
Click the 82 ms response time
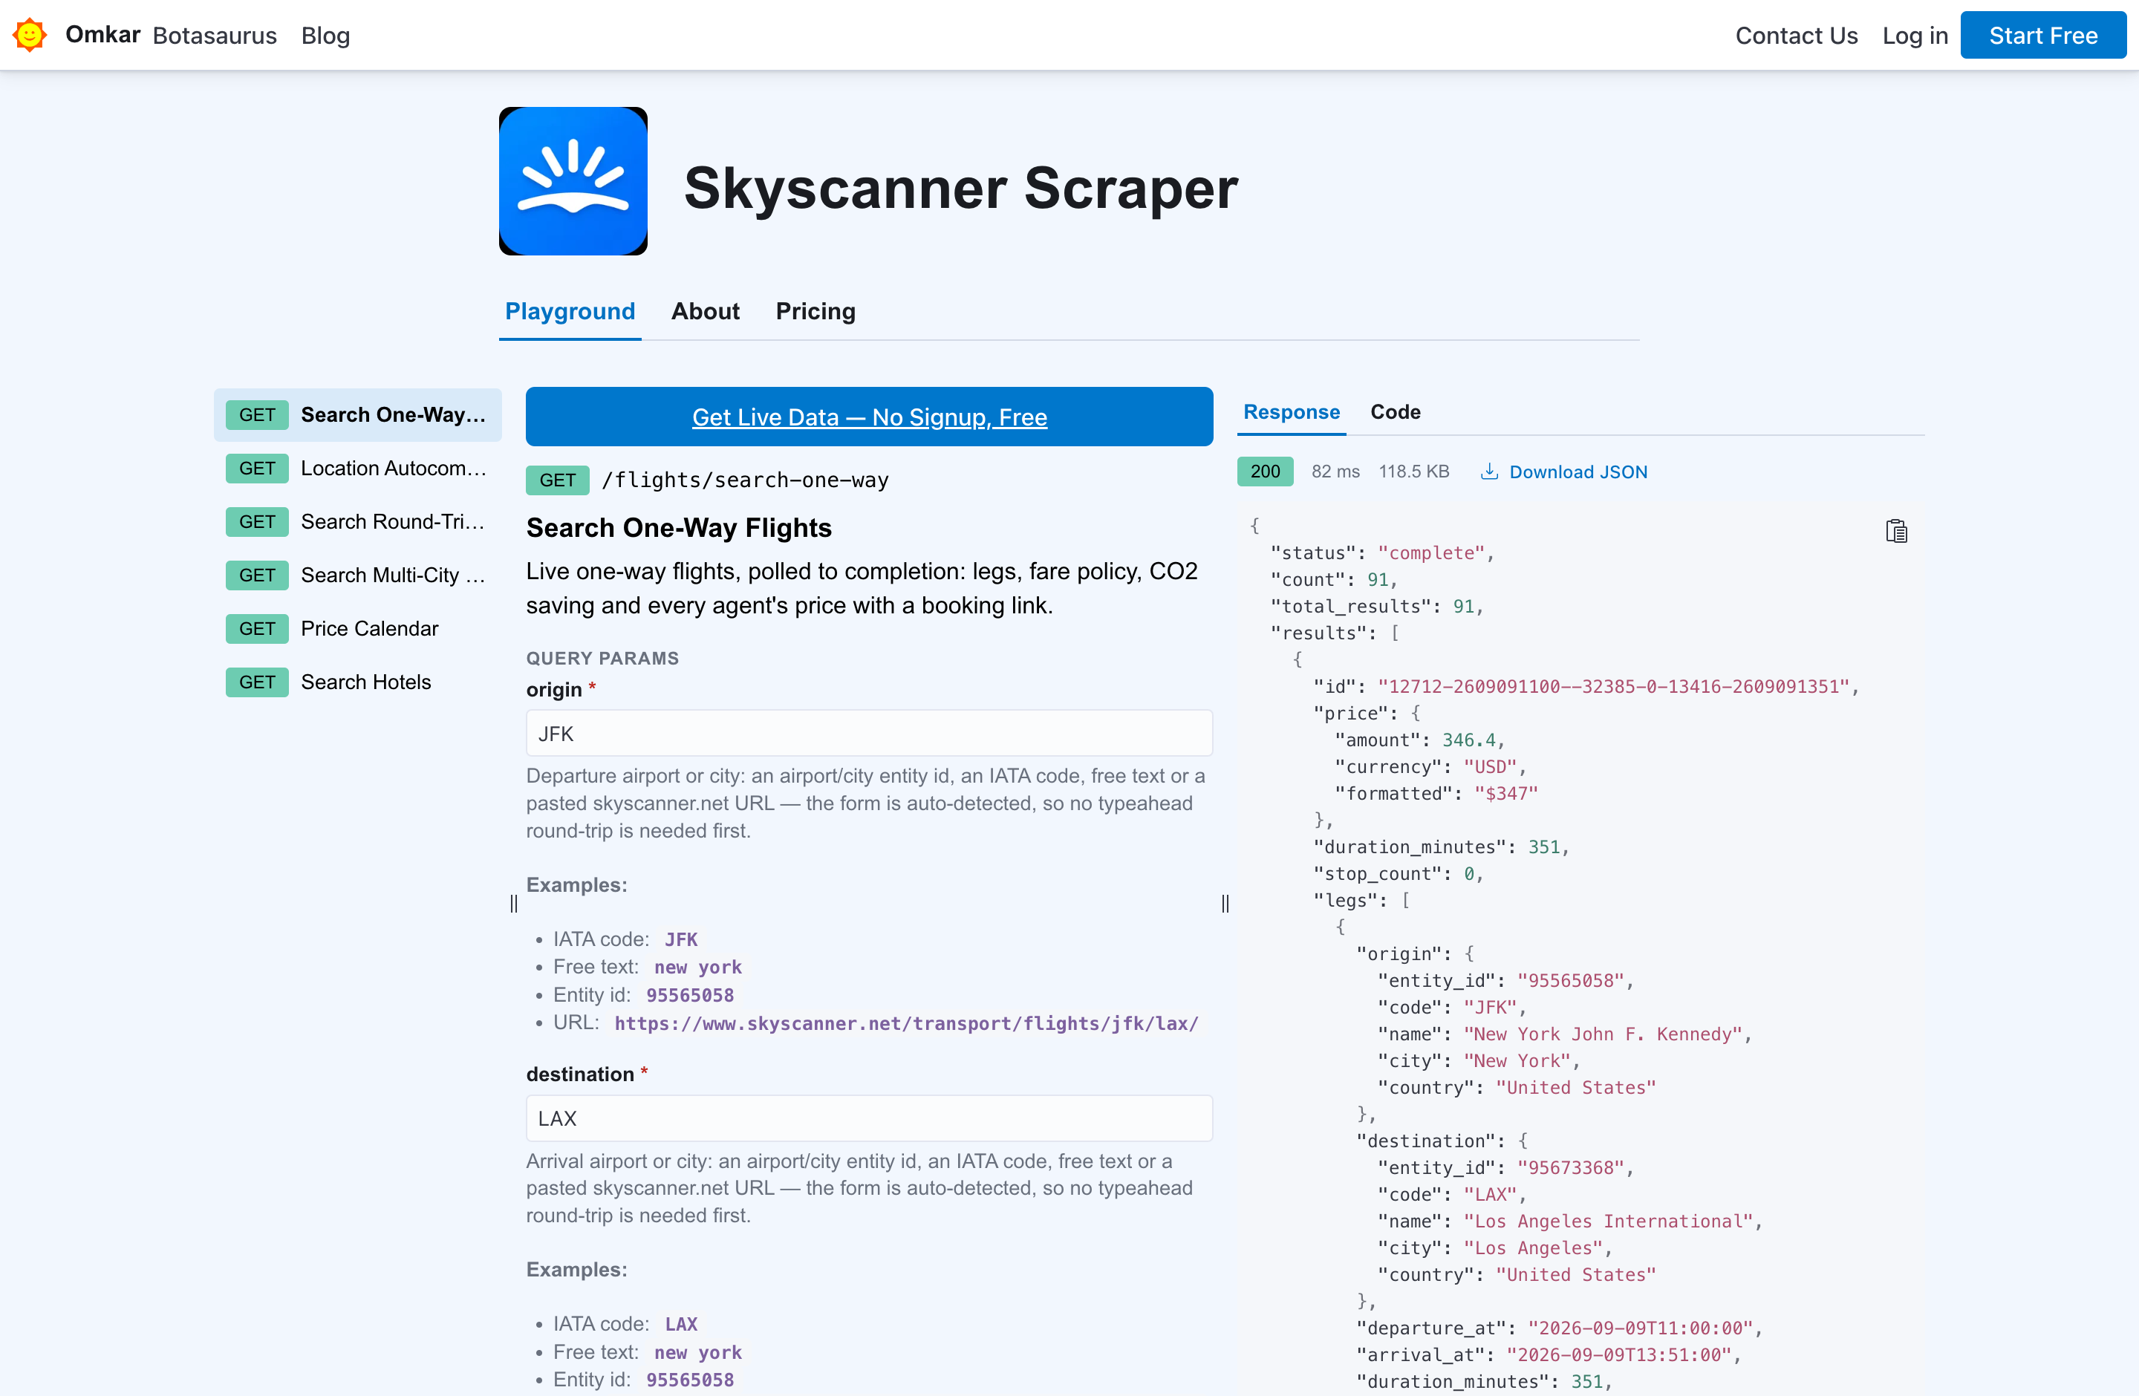(1335, 471)
